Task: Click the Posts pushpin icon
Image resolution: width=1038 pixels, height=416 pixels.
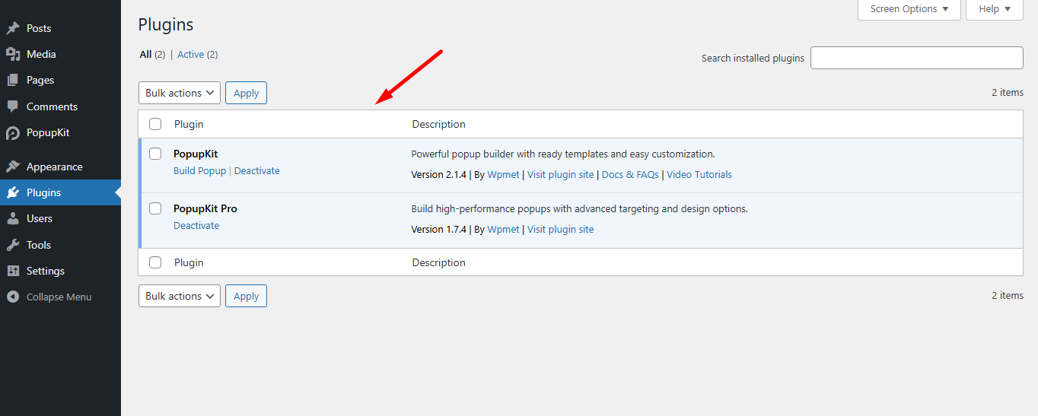Action: pos(13,28)
